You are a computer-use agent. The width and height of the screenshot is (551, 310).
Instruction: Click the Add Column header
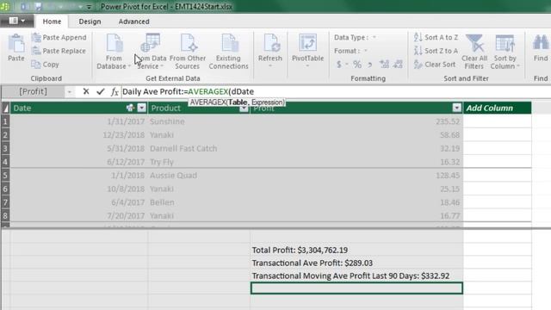pyautogui.click(x=497, y=108)
